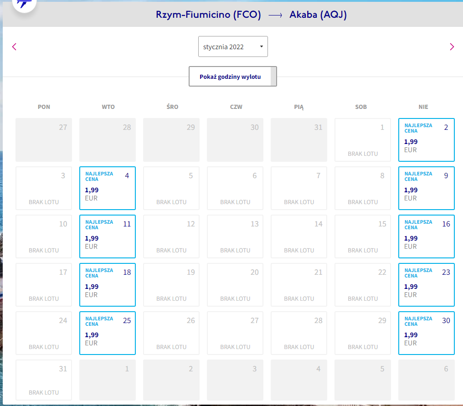Click the January 5 BRAK LOTU cell
This screenshot has width=463, height=406.
[x=171, y=188]
